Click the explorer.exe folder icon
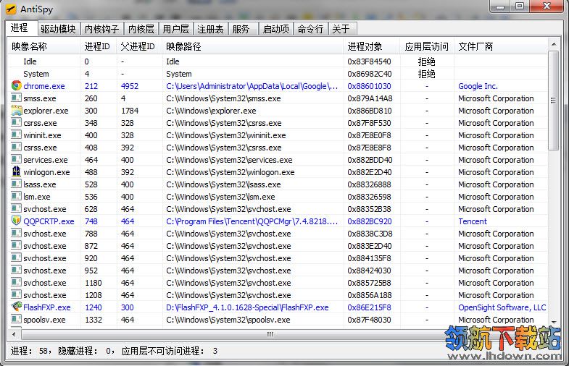 (x=17, y=111)
